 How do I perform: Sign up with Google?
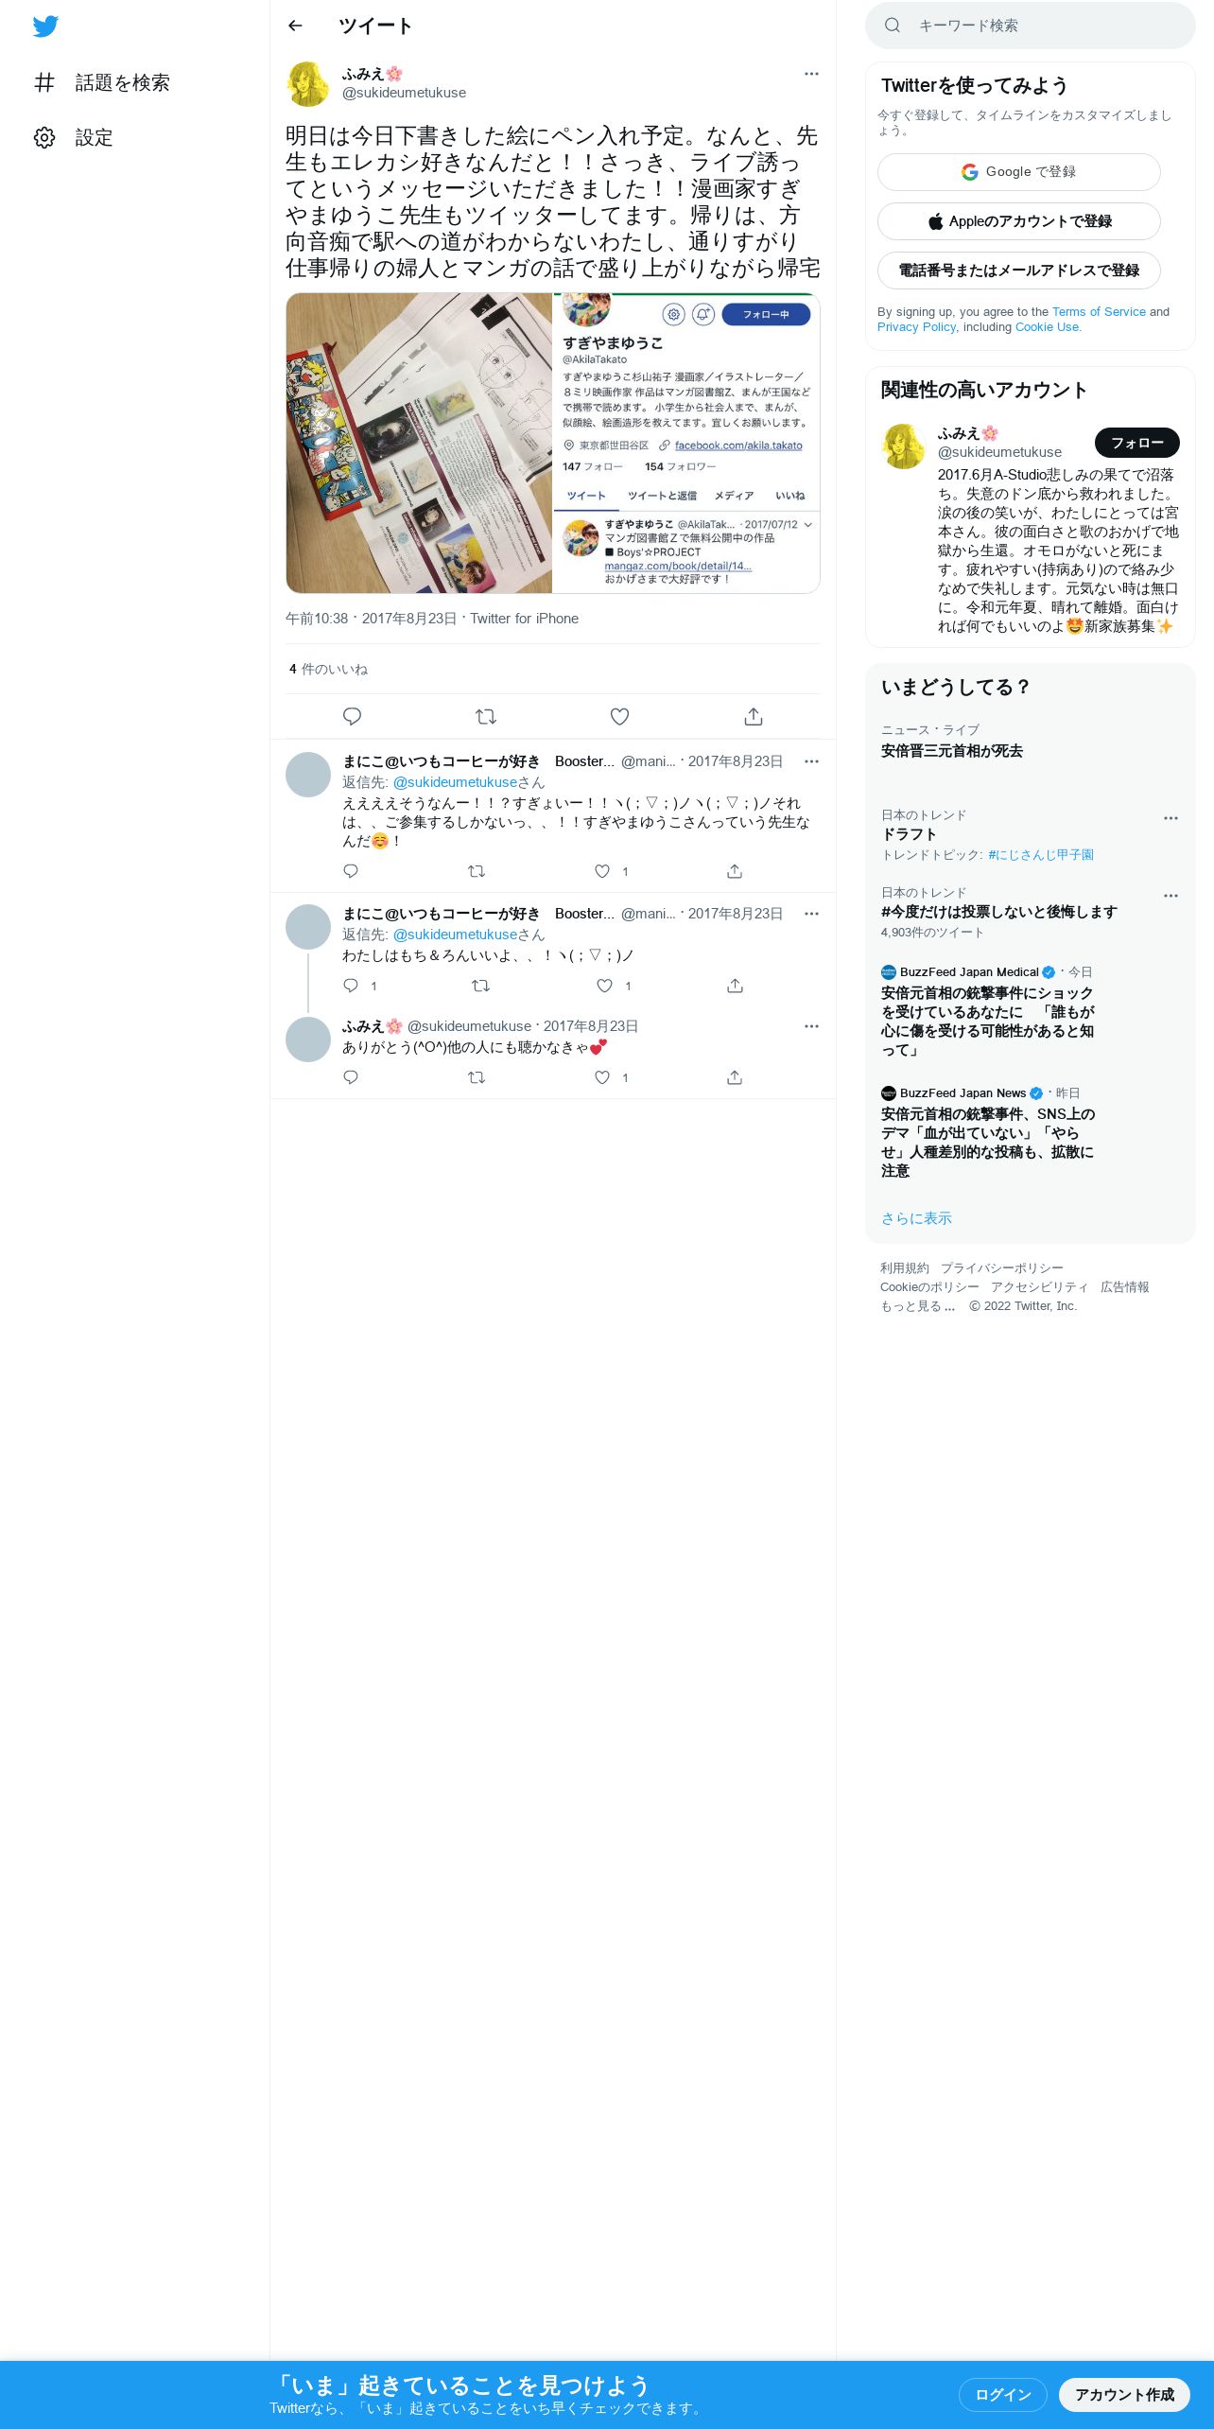click(1019, 172)
